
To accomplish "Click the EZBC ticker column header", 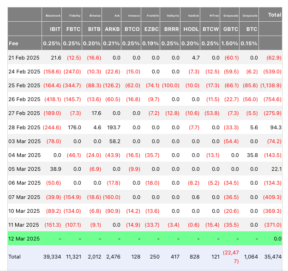I will click(151, 29).
